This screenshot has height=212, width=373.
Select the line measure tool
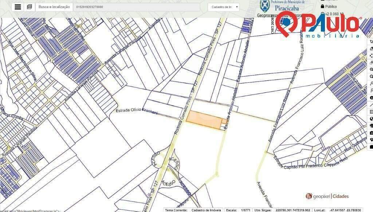tap(371, 105)
